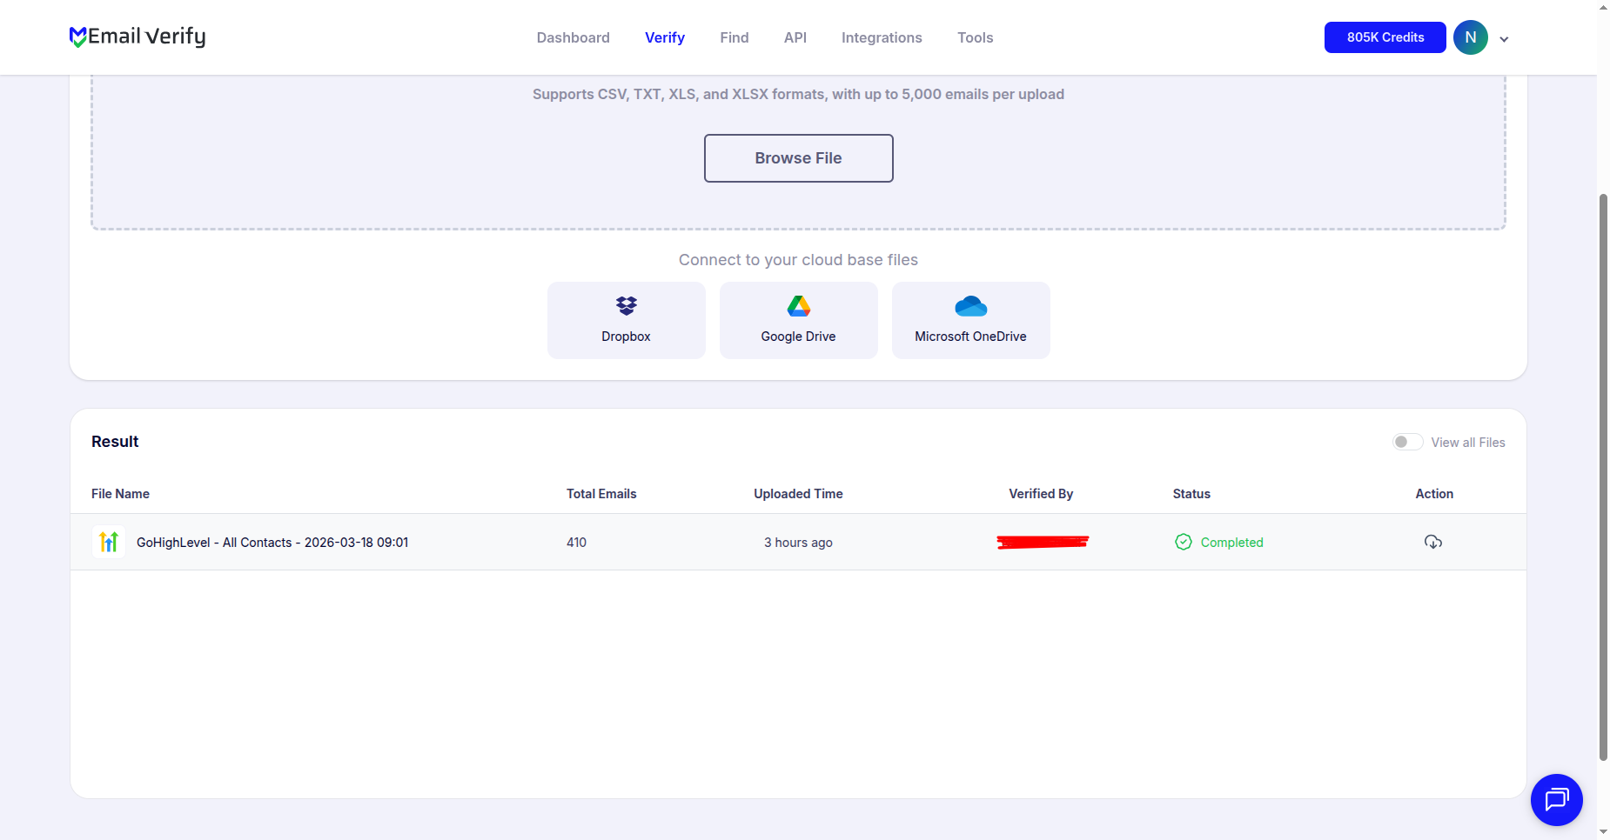Screen dimensions: 1610x840
Task: Click the 'Connect to your cloud base files' text
Action: (798, 260)
